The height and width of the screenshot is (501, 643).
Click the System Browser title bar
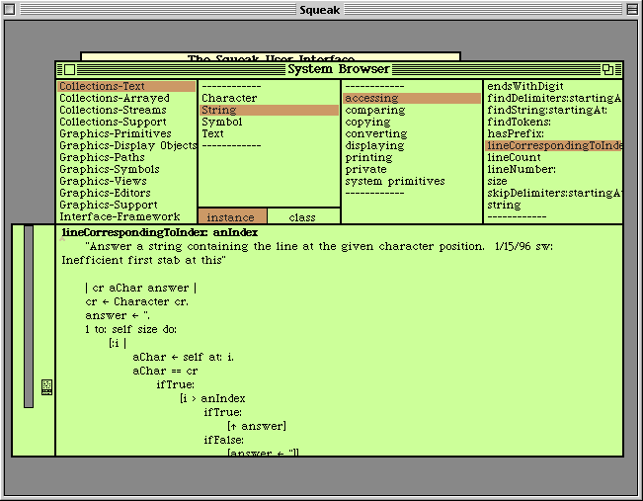point(339,69)
